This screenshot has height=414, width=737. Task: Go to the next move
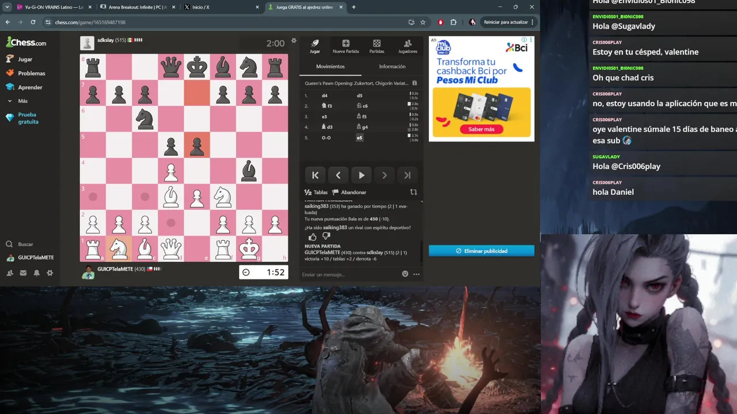pyautogui.click(x=385, y=175)
